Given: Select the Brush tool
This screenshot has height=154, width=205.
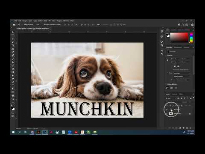Looking at the screenshot, I should [x=13, y=59].
